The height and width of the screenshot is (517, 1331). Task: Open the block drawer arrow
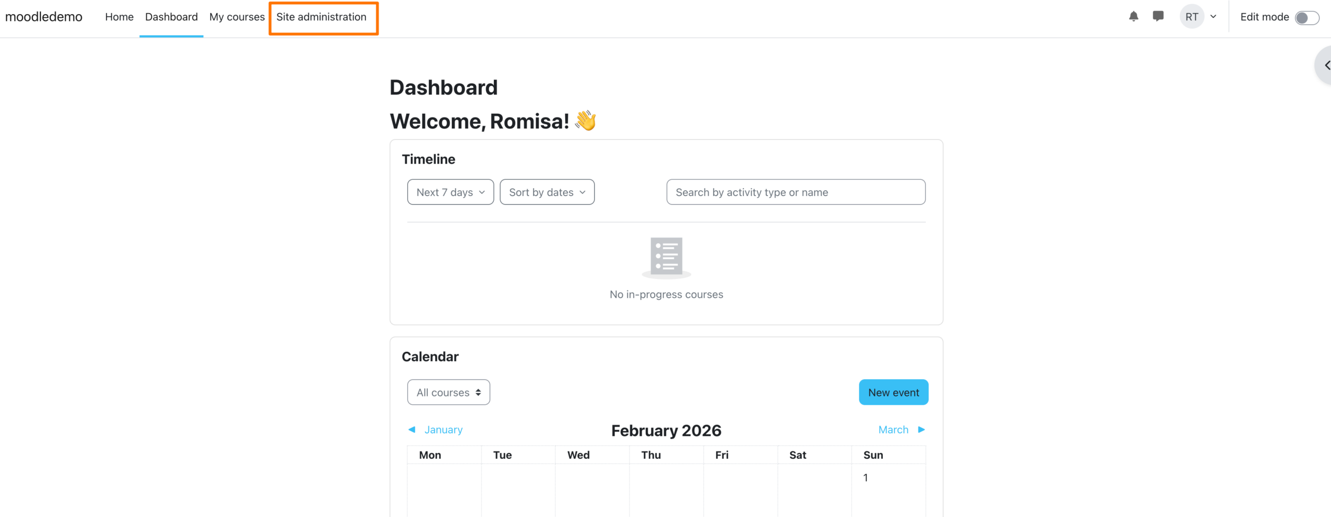[x=1326, y=65]
